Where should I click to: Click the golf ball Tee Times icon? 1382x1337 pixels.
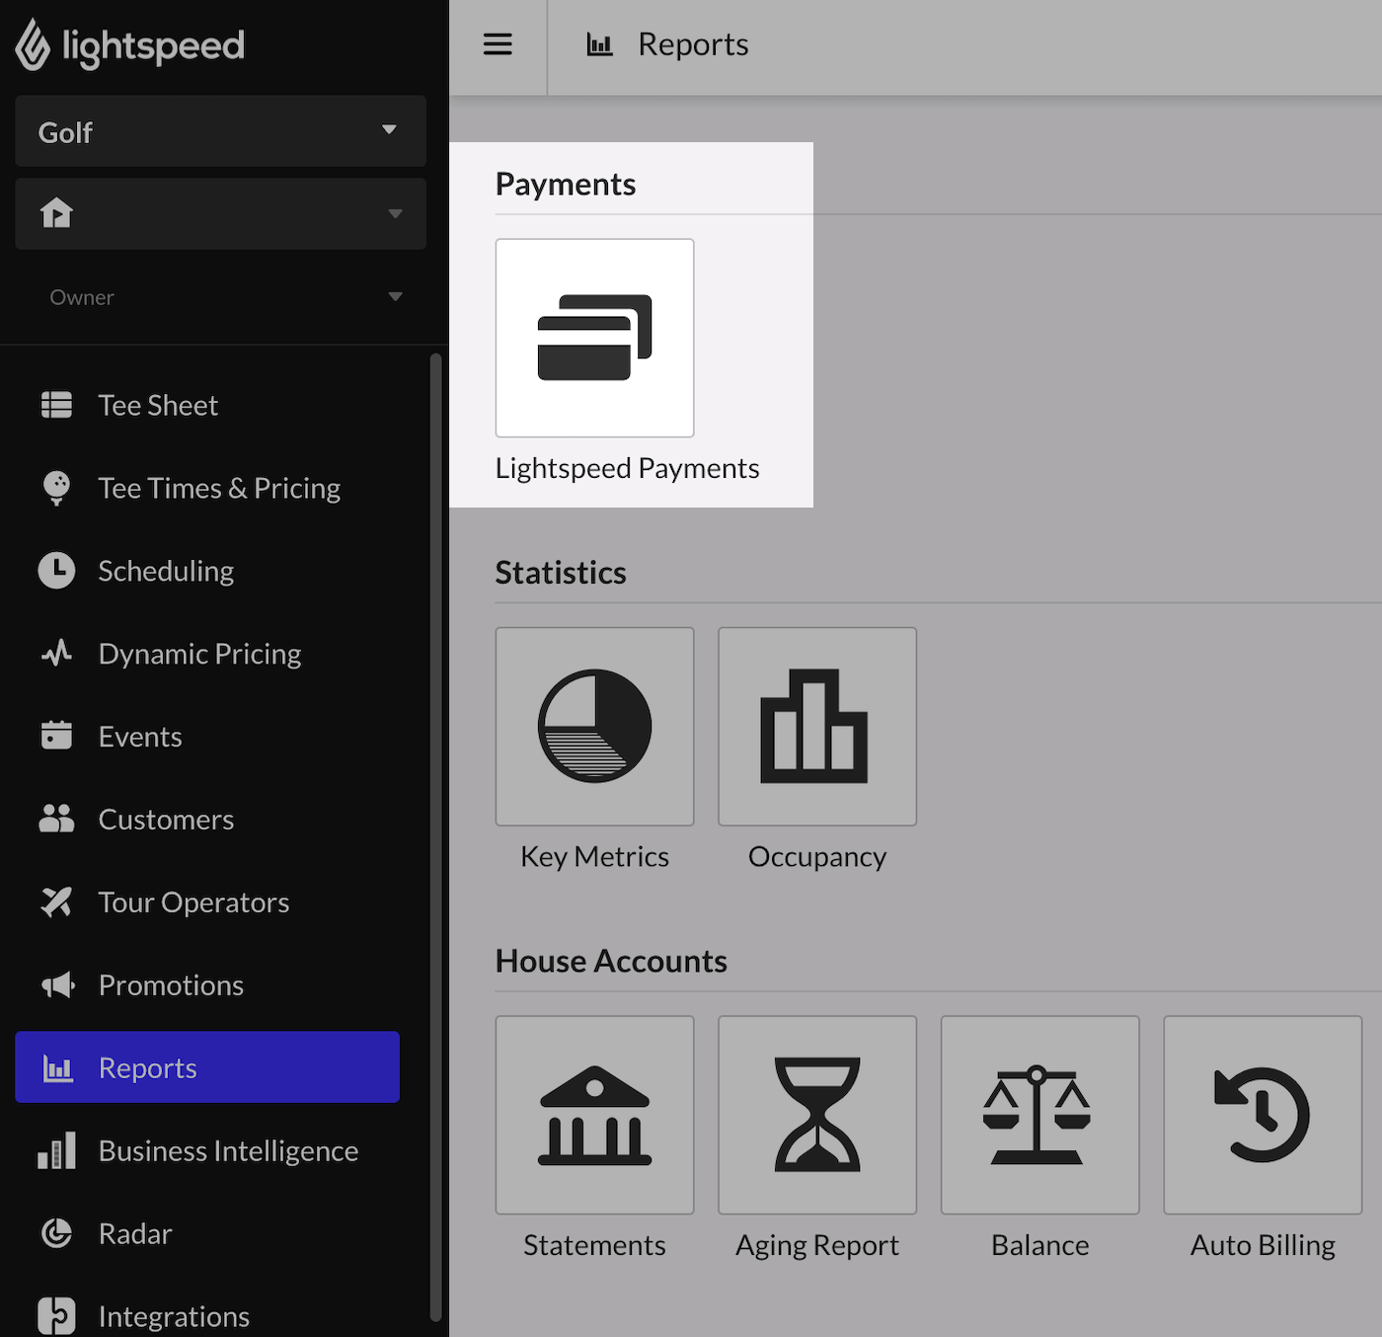click(x=56, y=488)
